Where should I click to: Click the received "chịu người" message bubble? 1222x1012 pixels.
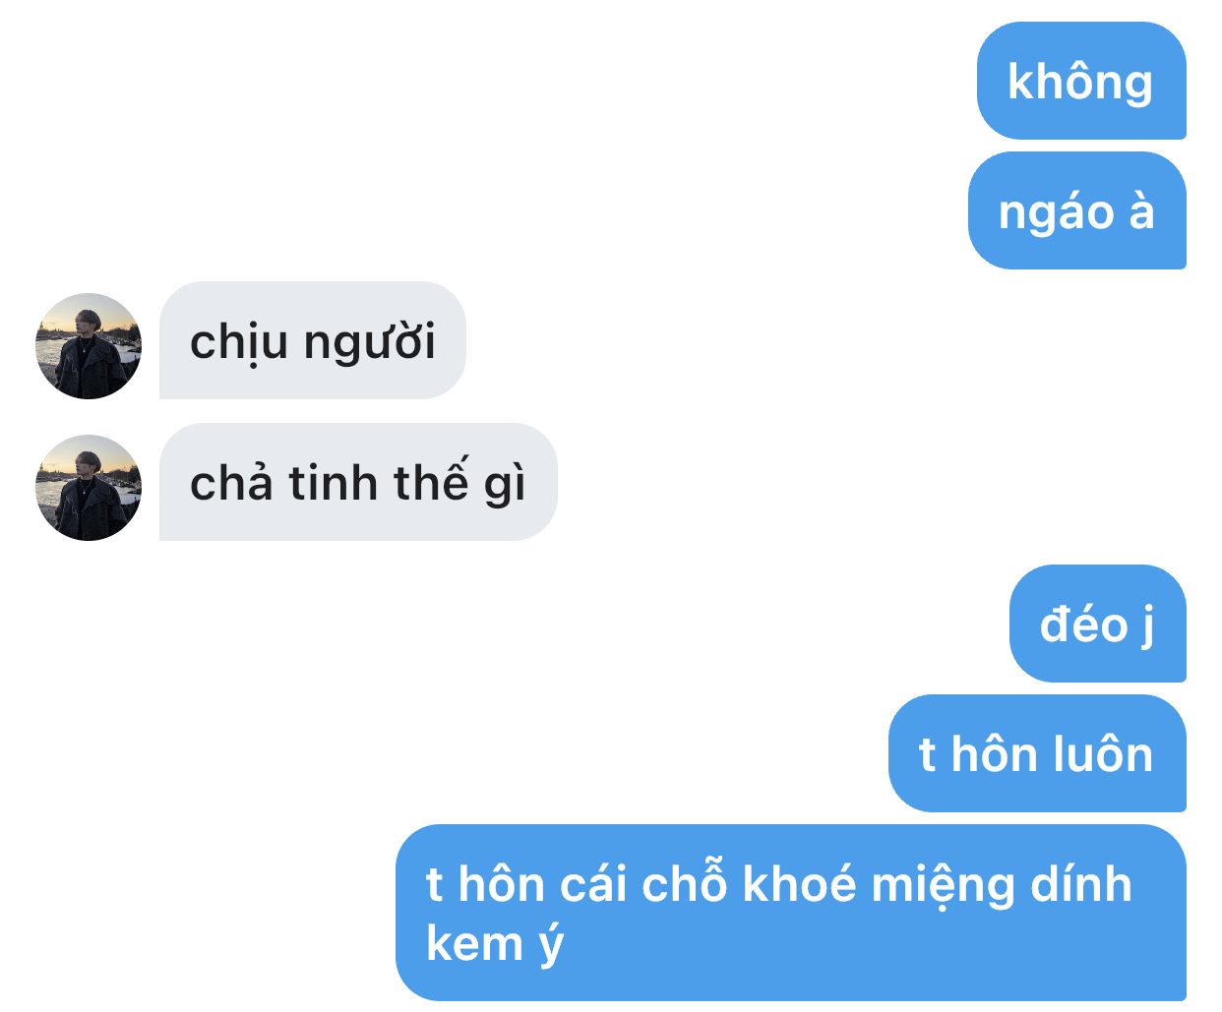[313, 340]
